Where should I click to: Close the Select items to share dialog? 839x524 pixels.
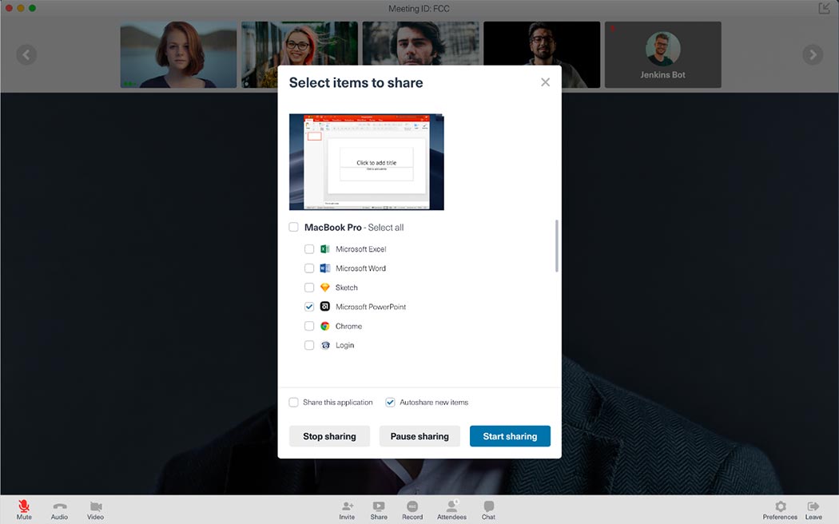[545, 82]
